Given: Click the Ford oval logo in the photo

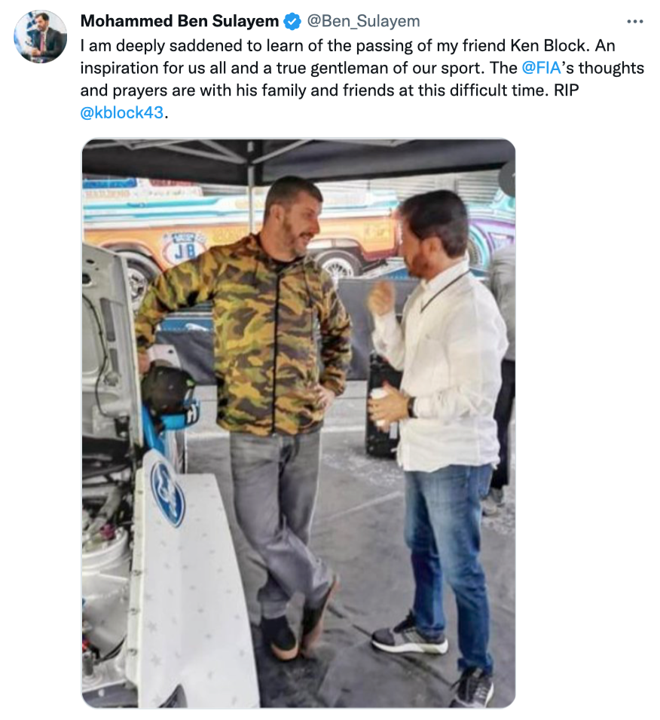Looking at the screenshot, I should coord(167,492).
